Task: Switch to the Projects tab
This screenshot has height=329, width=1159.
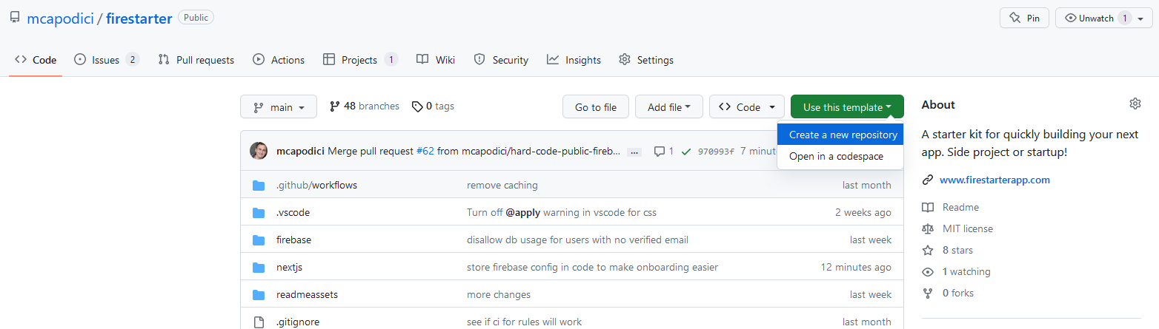Action: (x=361, y=60)
